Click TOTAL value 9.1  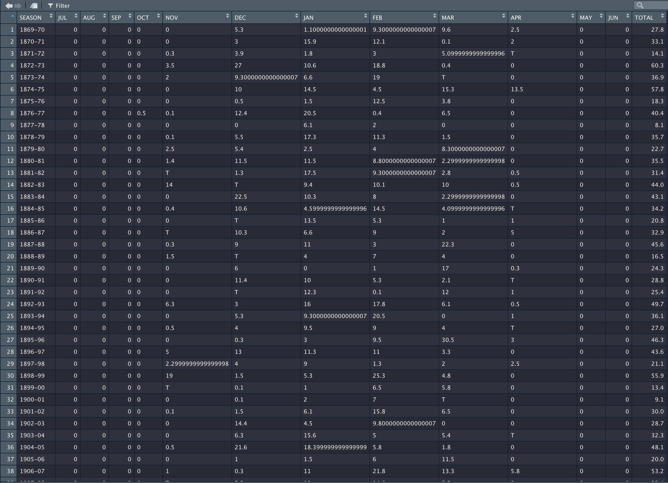coord(659,400)
